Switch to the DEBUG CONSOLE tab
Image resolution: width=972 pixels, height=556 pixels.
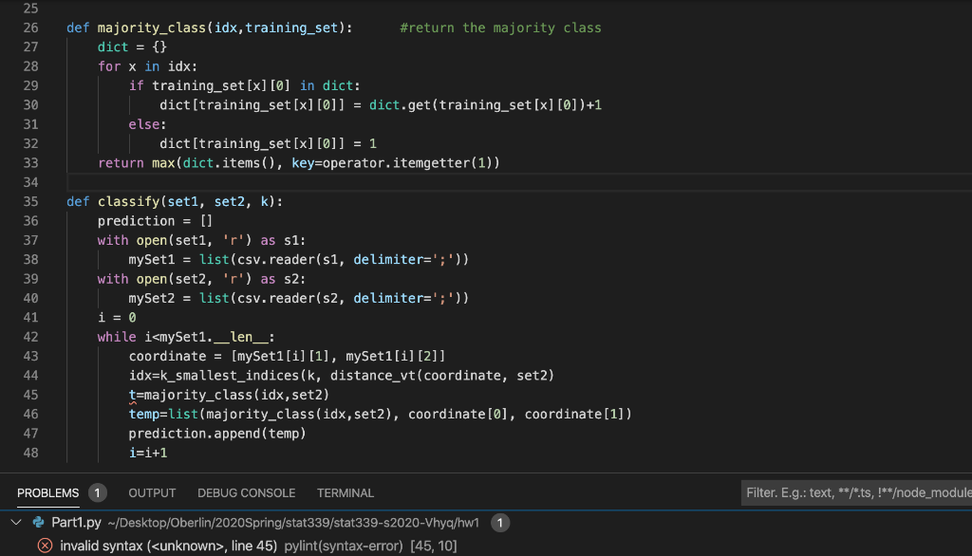coord(246,492)
